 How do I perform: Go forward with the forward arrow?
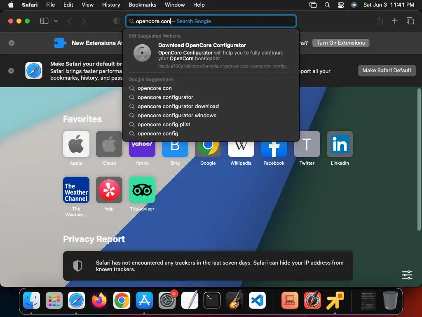(x=84, y=21)
